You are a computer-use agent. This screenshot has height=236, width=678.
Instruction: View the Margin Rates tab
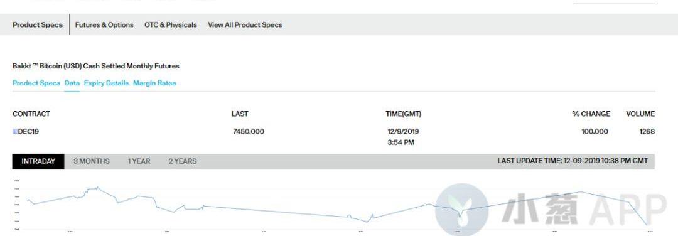pyautogui.click(x=154, y=83)
